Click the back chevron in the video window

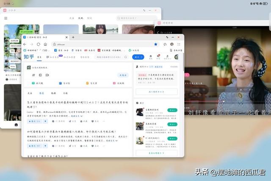coord(158,32)
